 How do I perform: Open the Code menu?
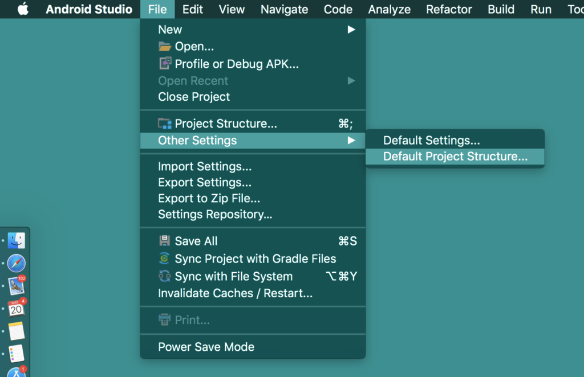[x=338, y=9]
